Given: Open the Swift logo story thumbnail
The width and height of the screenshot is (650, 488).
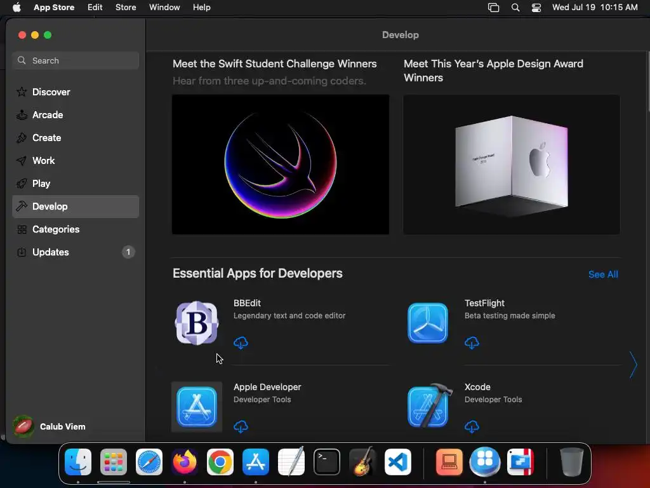Looking at the screenshot, I should click(x=281, y=165).
